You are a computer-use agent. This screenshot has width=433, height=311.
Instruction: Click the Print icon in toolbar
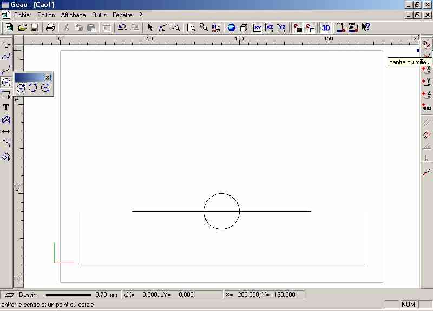(x=50, y=28)
